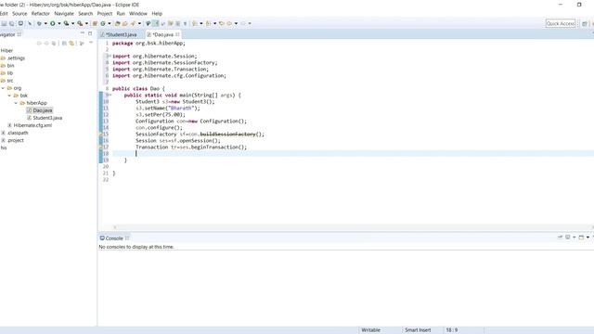Open the Window menu
This screenshot has height=334, width=594.
pyautogui.click(x=138, y=14)
